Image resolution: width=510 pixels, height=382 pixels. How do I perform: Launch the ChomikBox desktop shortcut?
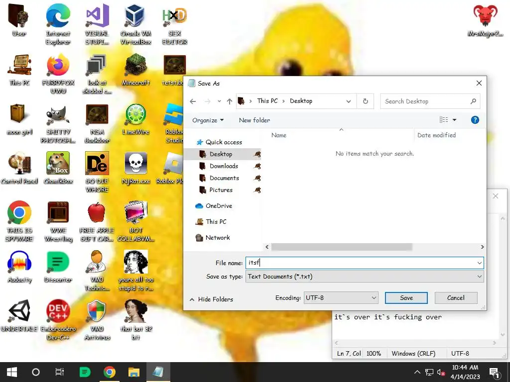58,168
